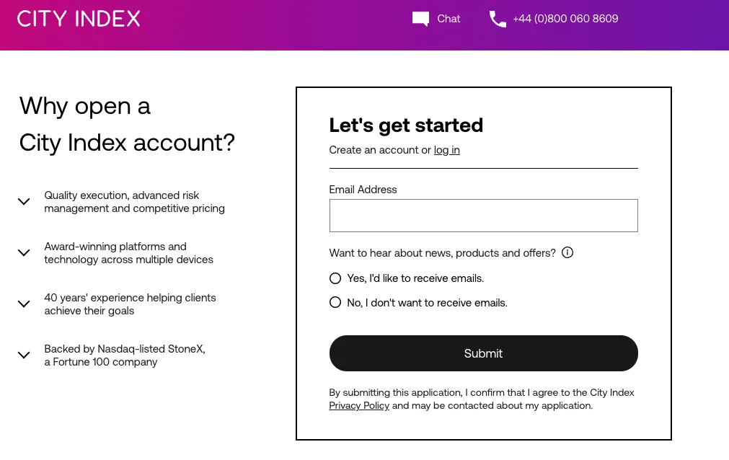Open the Privacy Policy link
Viewport: 729px width, 460px height.
tap(359, 406)
